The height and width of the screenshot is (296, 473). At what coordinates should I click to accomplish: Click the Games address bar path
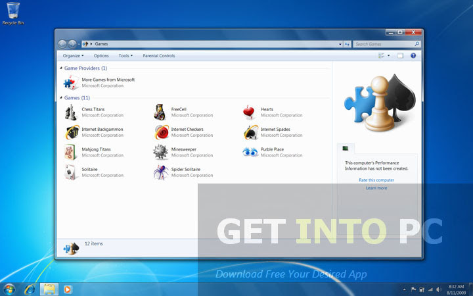click(101, 44)
